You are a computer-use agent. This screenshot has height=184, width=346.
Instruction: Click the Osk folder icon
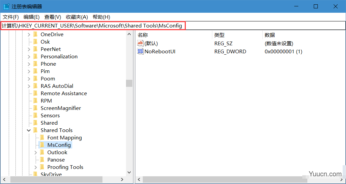(x=35, y=42)
